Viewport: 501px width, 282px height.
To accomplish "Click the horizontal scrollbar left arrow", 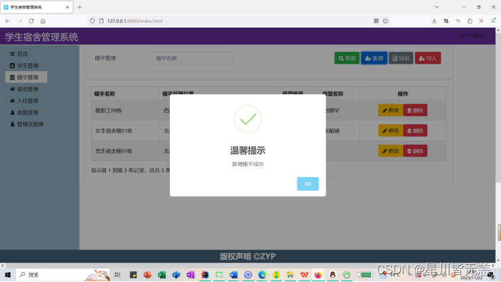I will pyautogui.click(x=3, y=265).
